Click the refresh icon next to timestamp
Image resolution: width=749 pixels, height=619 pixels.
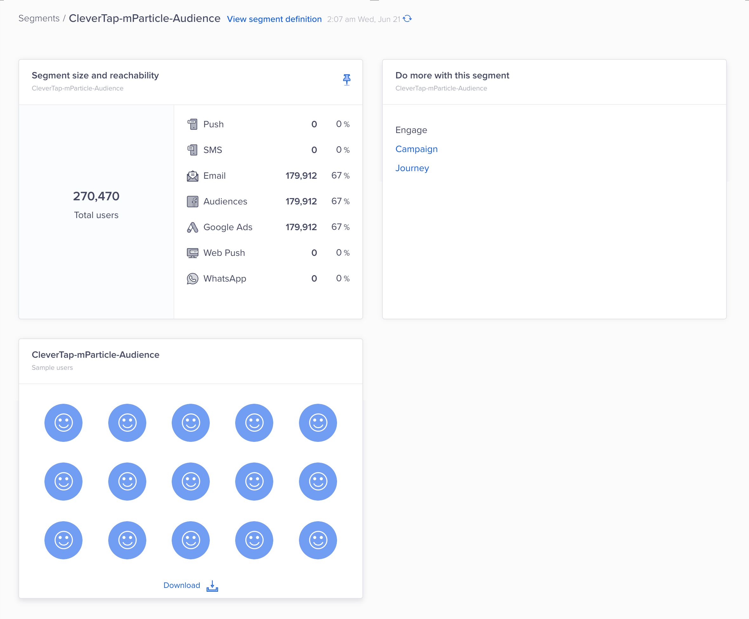click(409, 19)
